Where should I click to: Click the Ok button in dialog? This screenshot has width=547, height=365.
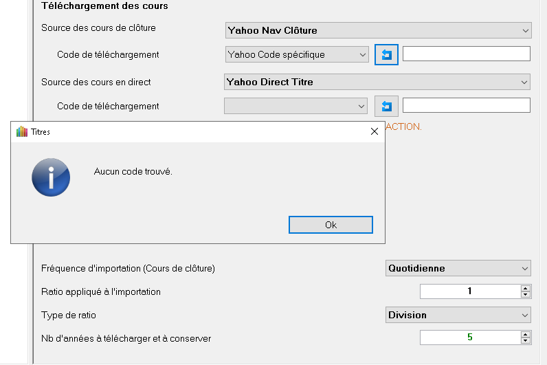331,225
